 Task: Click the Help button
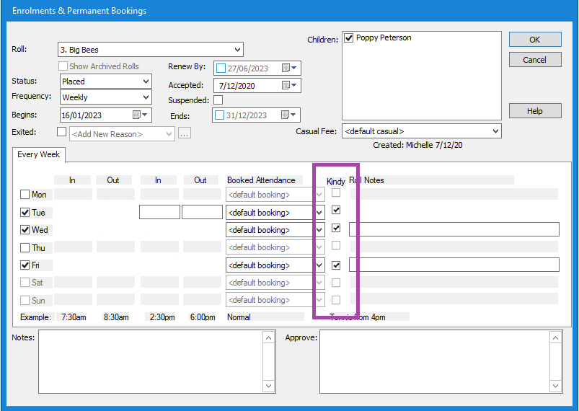[x=534, y=111]
